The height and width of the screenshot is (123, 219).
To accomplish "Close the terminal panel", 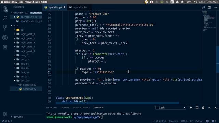I will [x=216, y=108].
